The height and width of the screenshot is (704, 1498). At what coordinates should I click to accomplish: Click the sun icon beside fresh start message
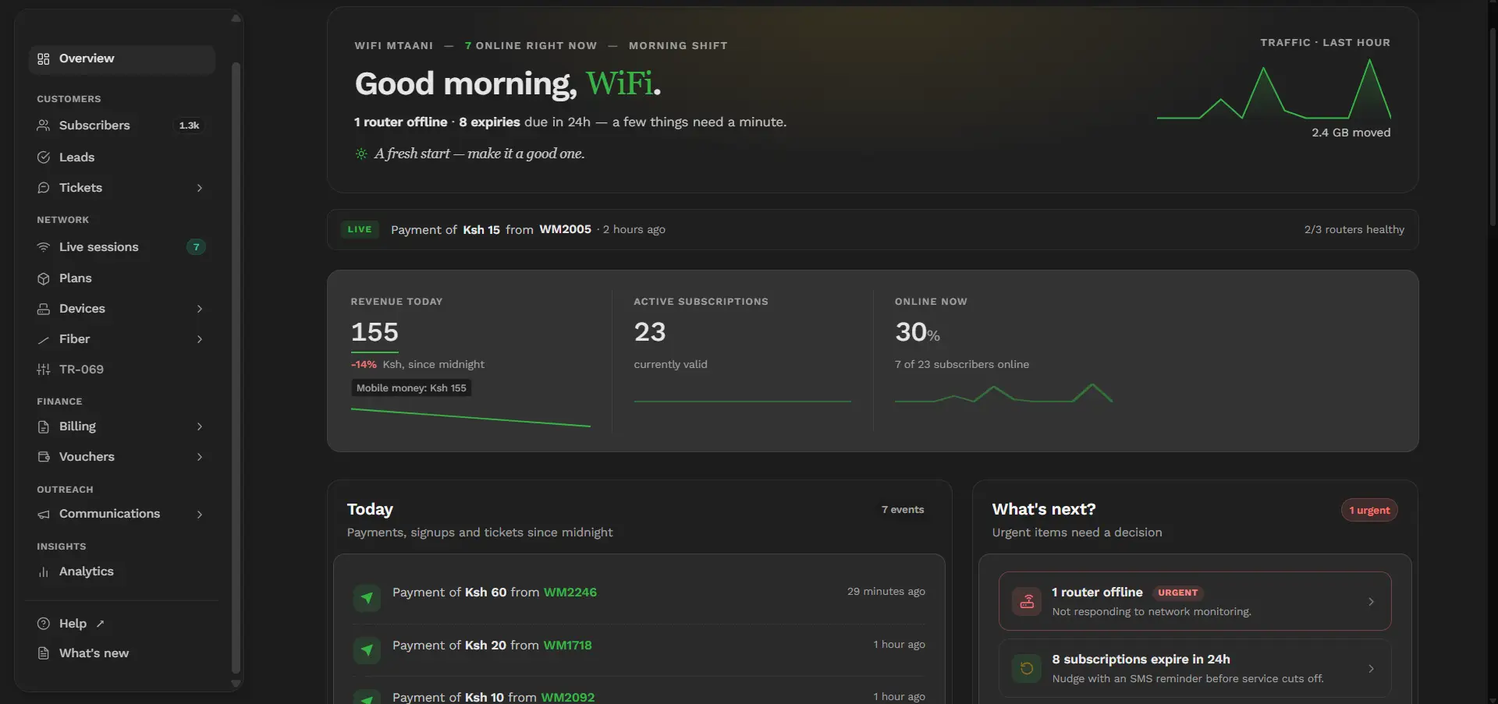pos(361,154)
